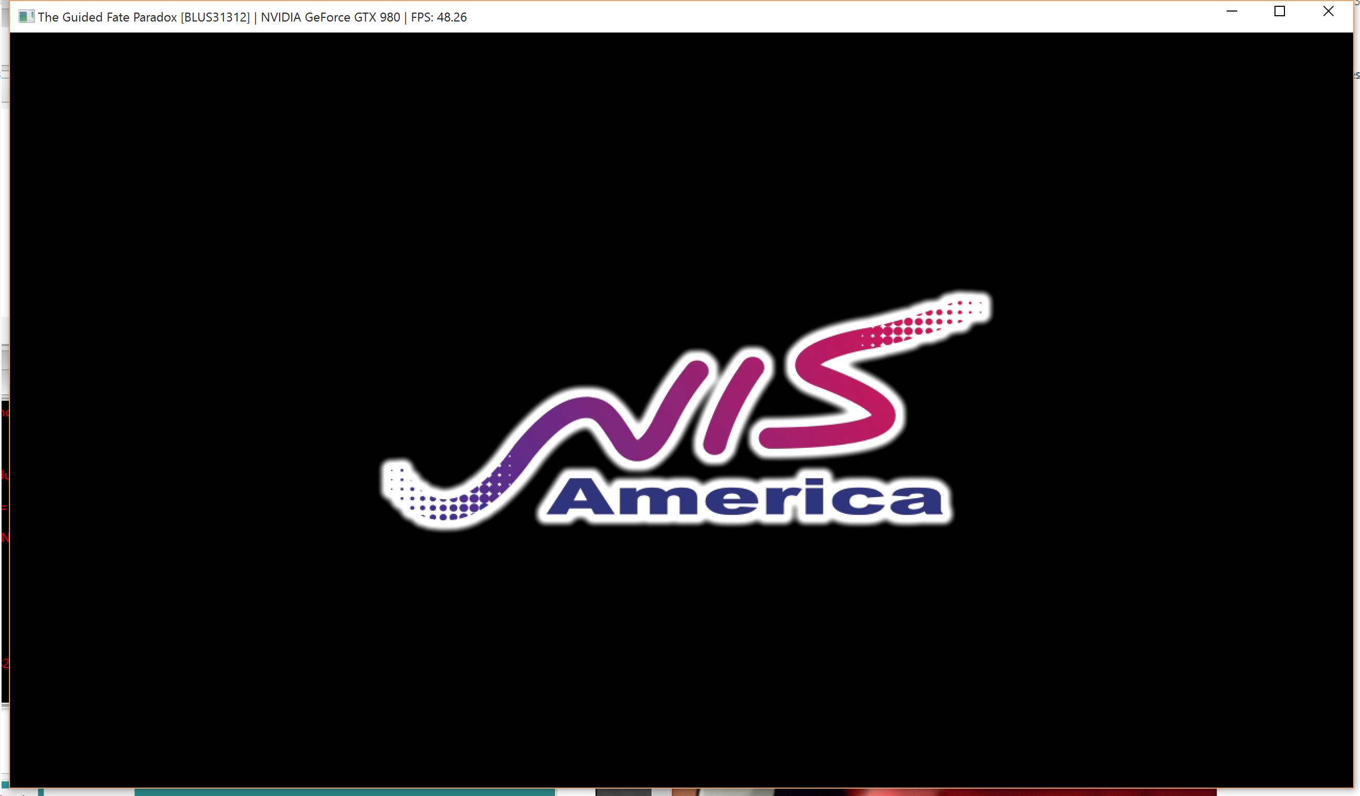
Task: Click the dark gray strip at the bottom
Action: (x=623, y=792)
